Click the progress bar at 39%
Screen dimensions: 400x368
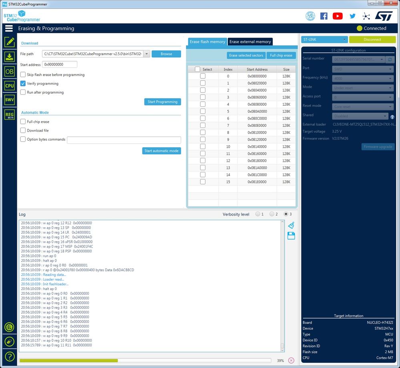[145, 360]
